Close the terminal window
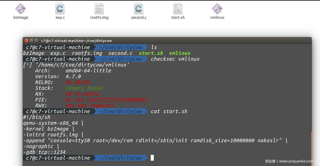Image resolution: width=320 pixels, height=166 pixels. tap(27, 41)
